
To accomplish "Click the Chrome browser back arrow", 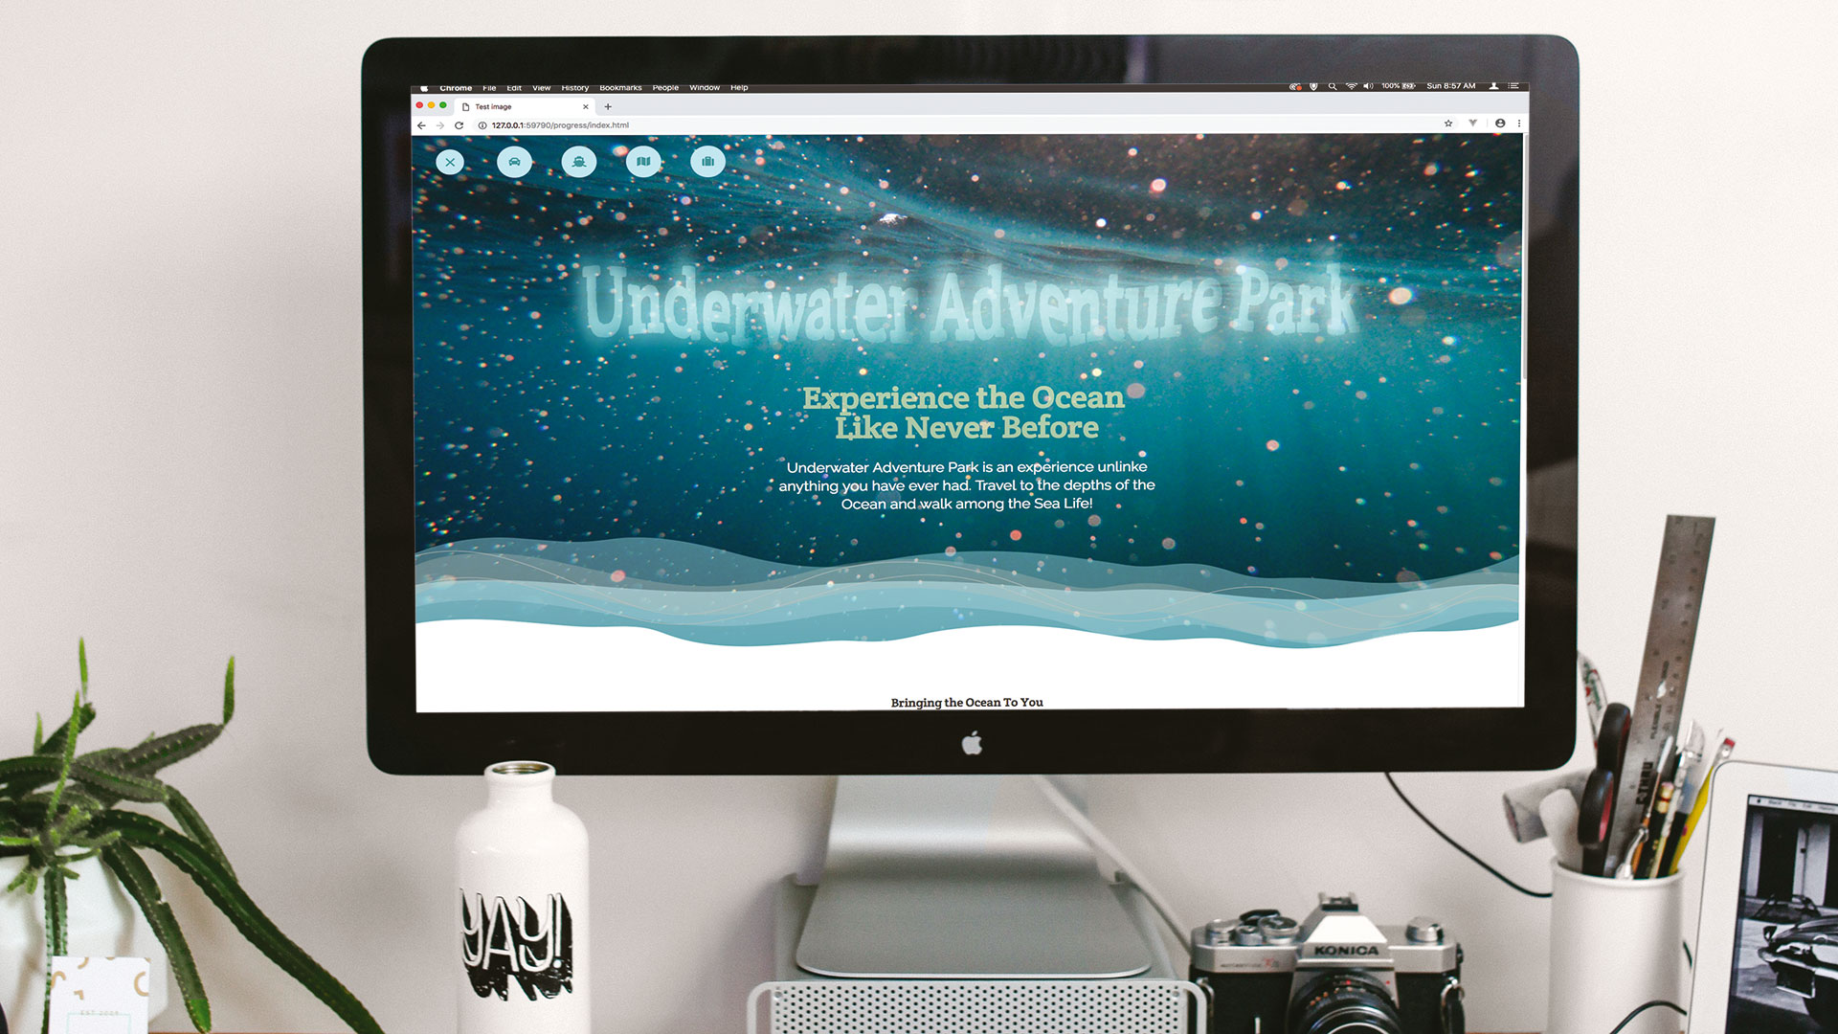I will 420,124.
